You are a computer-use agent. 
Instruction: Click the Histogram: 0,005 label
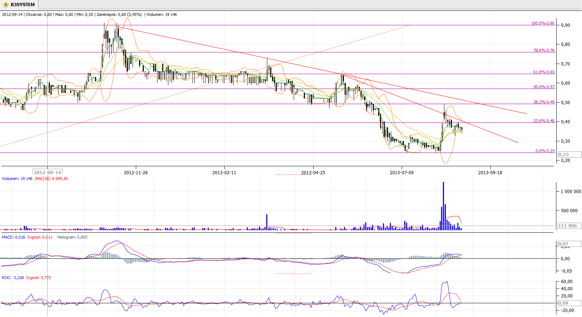point(72,237)
